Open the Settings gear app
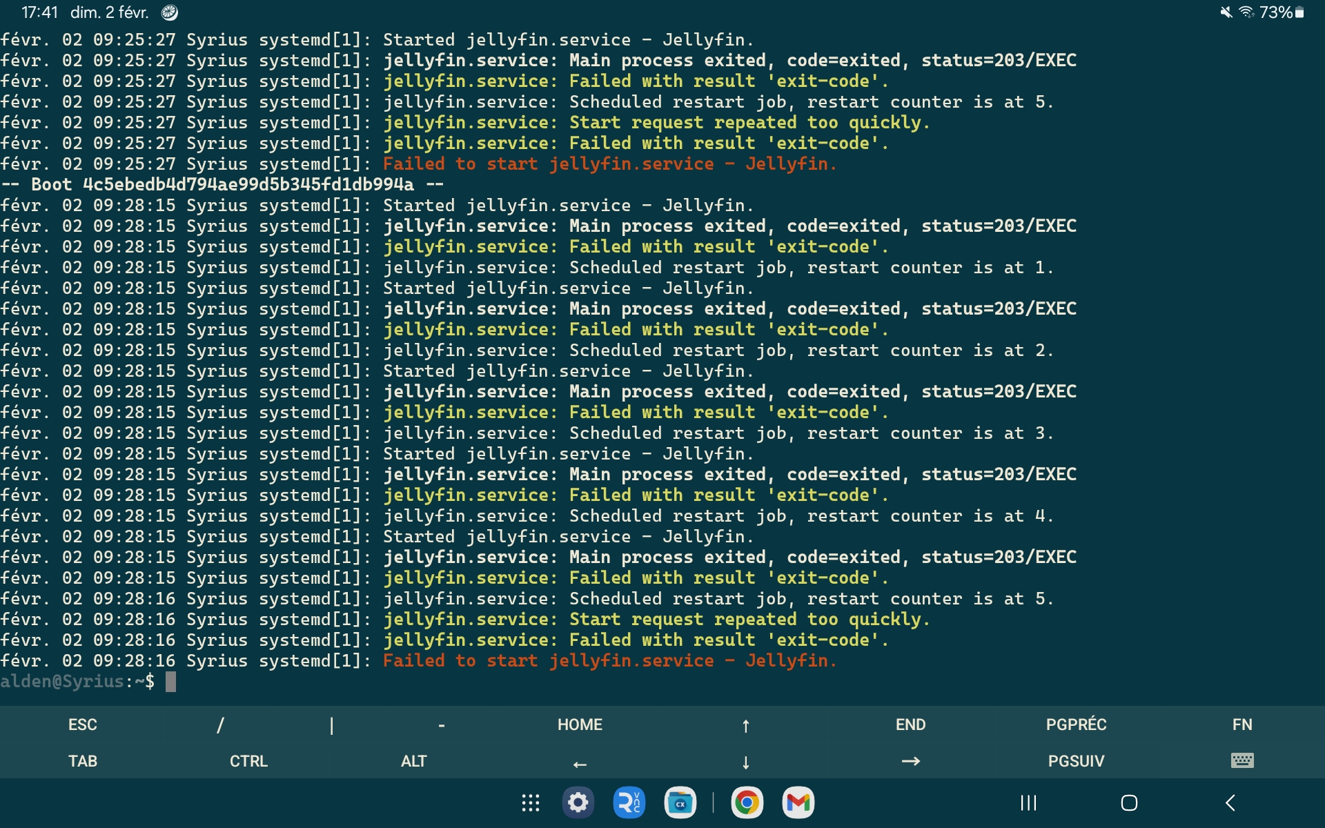This screenshot has height=828, width=1325. pyautogui.click(x=578, y=802)
